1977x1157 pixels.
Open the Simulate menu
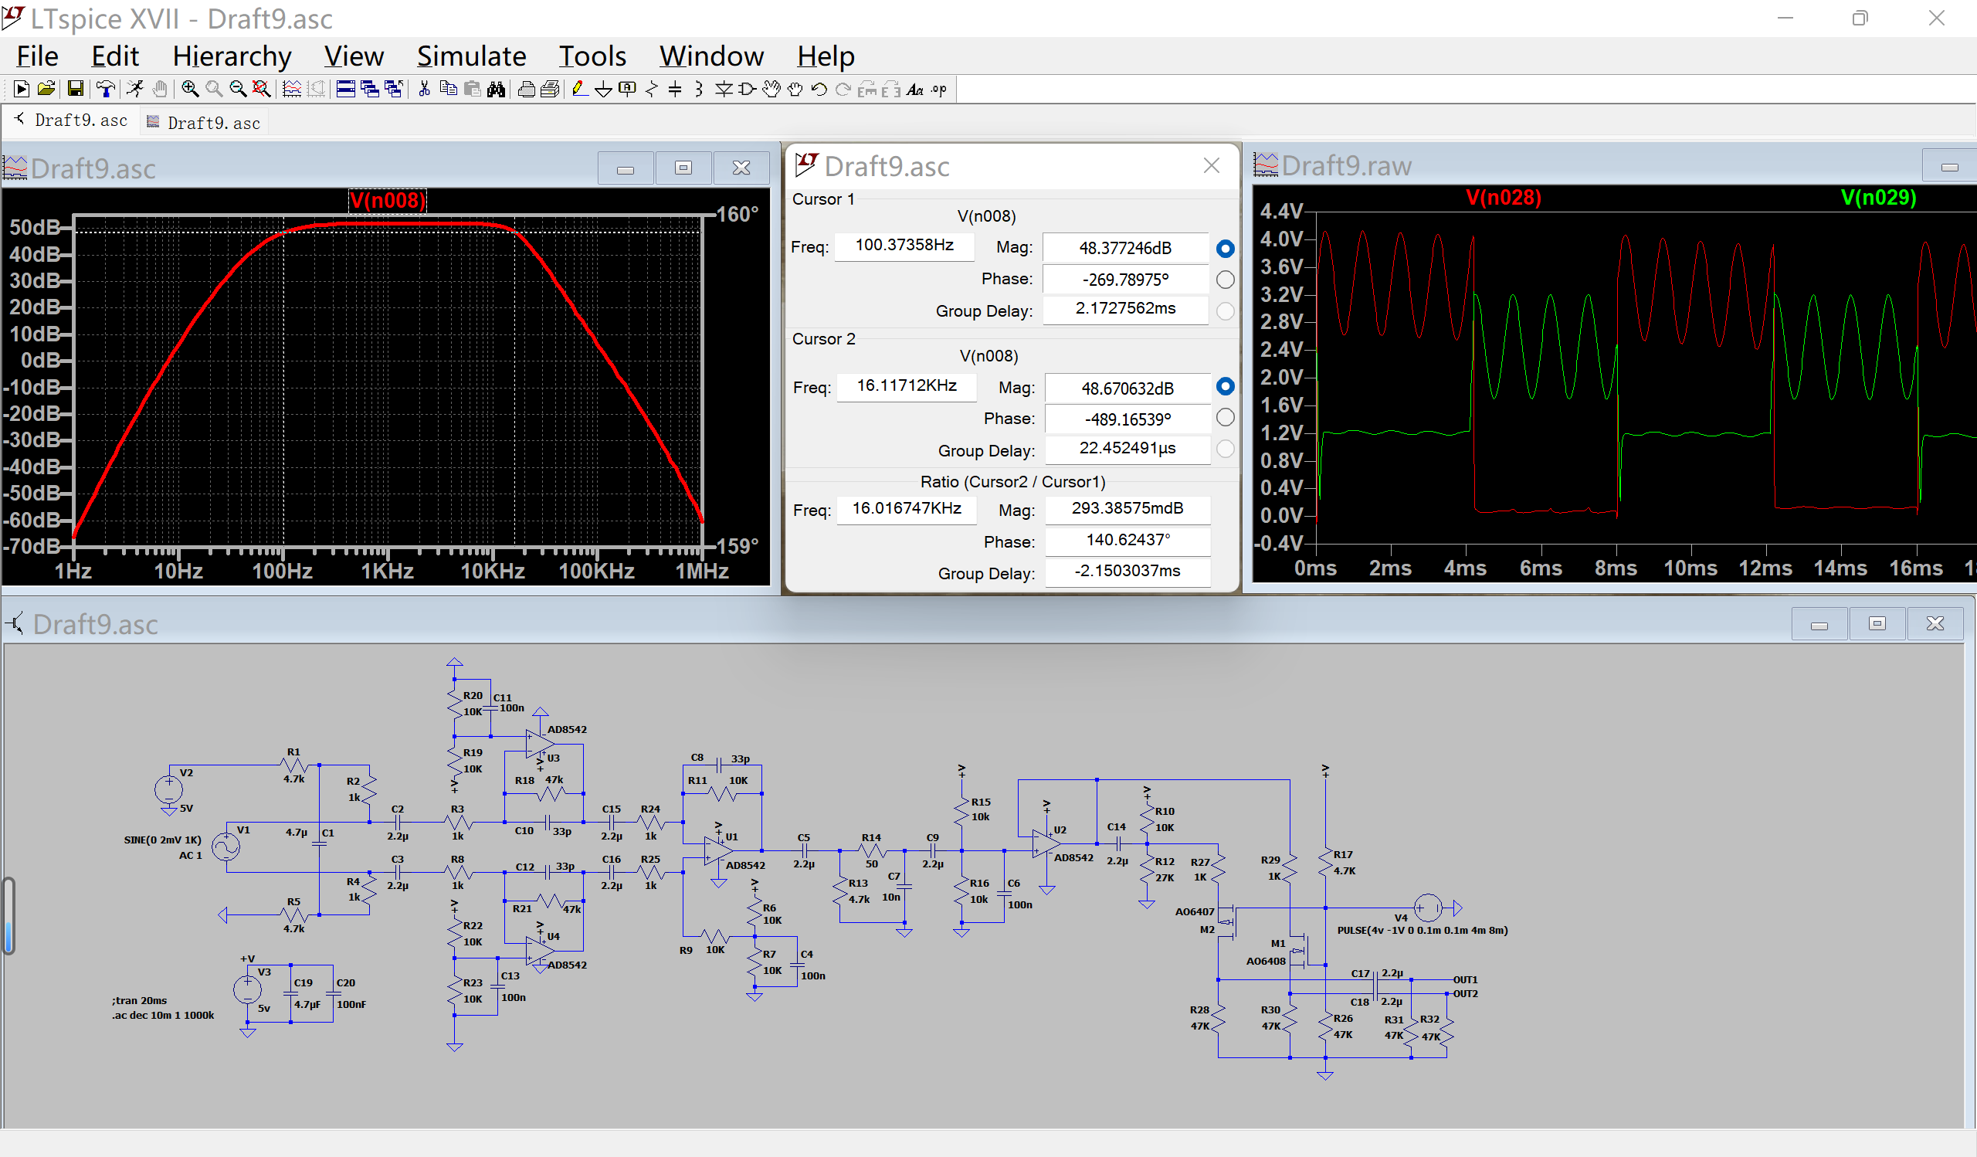[x=471, y=56]
